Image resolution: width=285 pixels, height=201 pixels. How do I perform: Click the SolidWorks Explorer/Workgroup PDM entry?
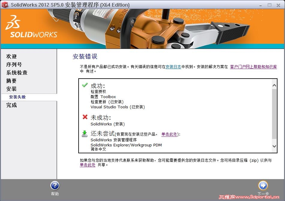(126, 145)
